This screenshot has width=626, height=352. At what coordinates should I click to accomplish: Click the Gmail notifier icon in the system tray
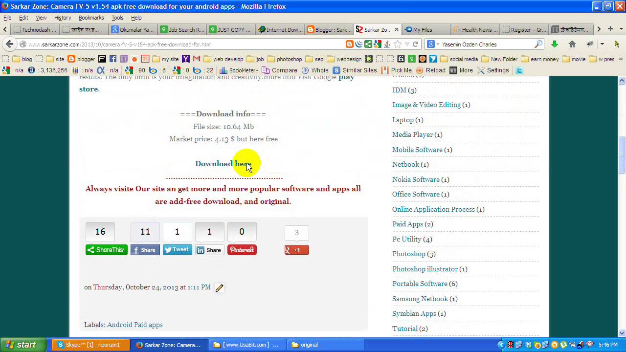coord(589,345)
